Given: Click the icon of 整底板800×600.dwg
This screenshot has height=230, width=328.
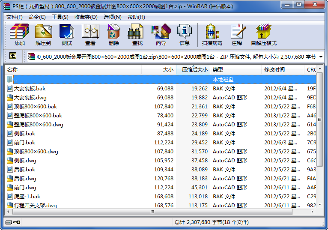Looking at the screenshot, I should (9, 124).
